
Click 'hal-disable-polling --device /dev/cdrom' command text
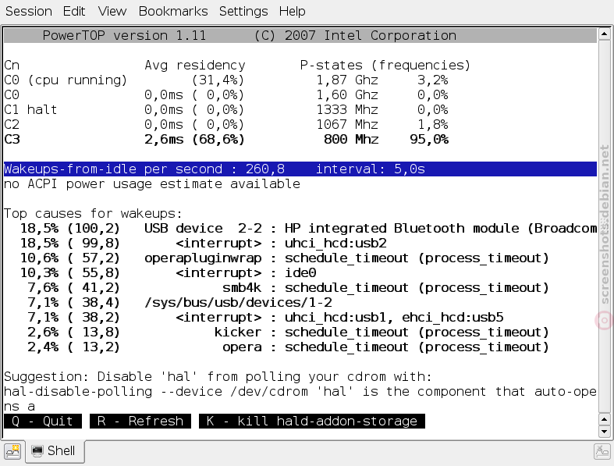(156, 392)
